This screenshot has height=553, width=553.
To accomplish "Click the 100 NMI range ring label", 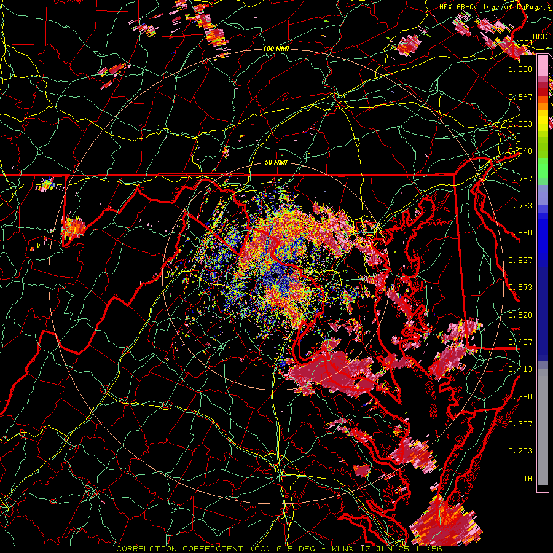I will (x=276, y=49).
